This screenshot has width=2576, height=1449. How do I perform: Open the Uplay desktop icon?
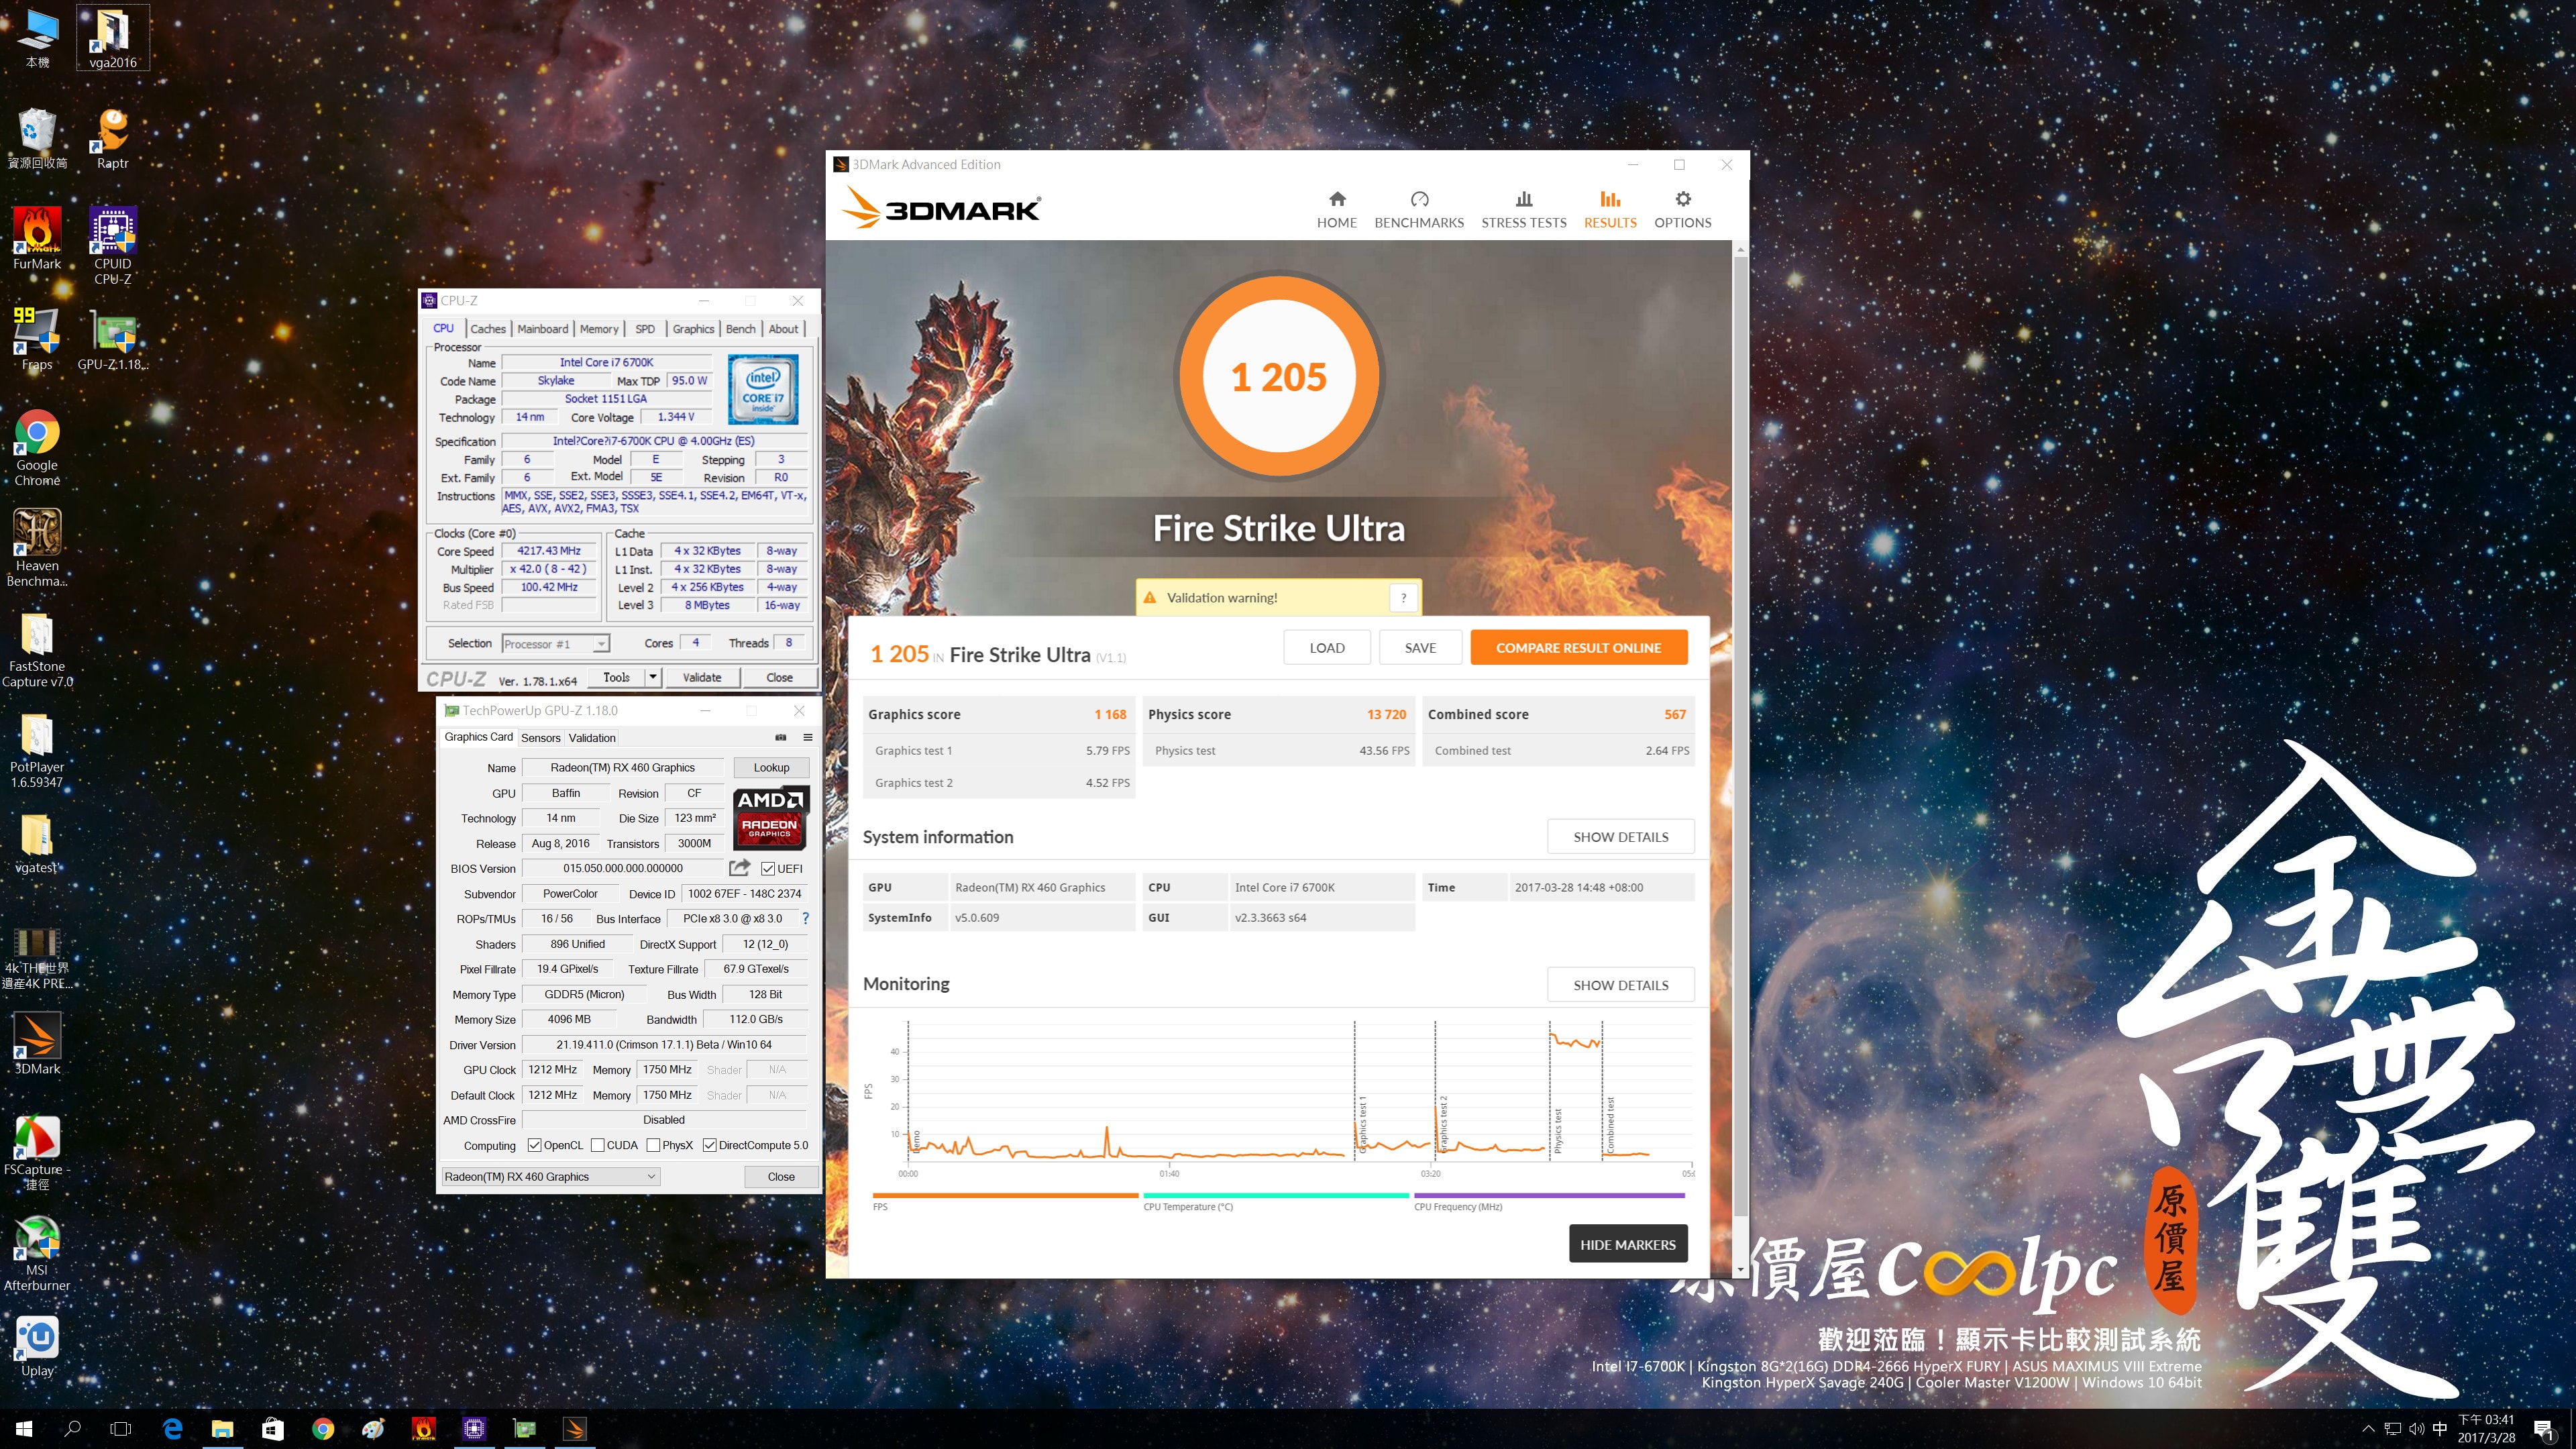pos(37,1346)
